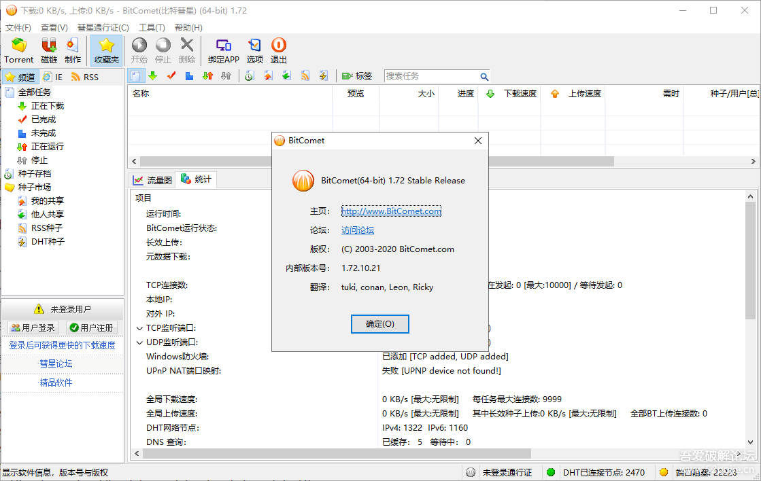This screenshot has width=761, height=481.
Task: Click the 停止 stop toolbar button
Action: pos(163,50)
